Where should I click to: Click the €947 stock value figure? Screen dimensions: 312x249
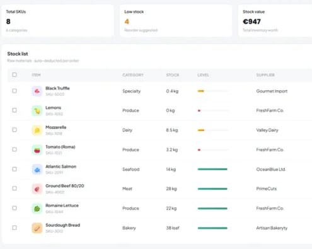pos(251,21)
